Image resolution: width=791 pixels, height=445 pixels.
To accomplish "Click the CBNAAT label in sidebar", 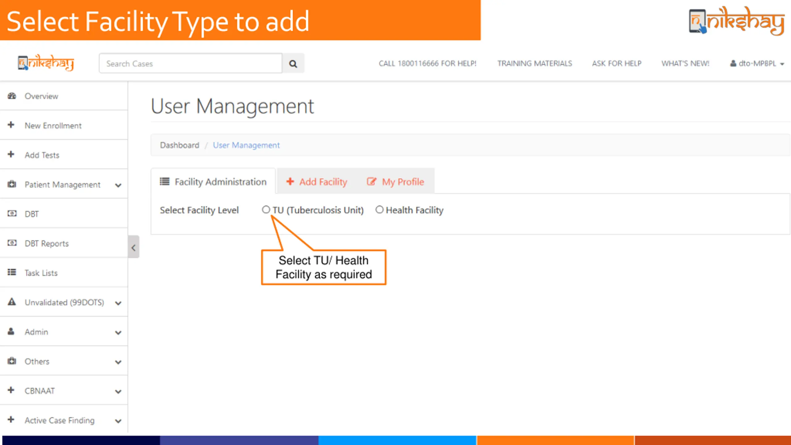I will (40, 391).
